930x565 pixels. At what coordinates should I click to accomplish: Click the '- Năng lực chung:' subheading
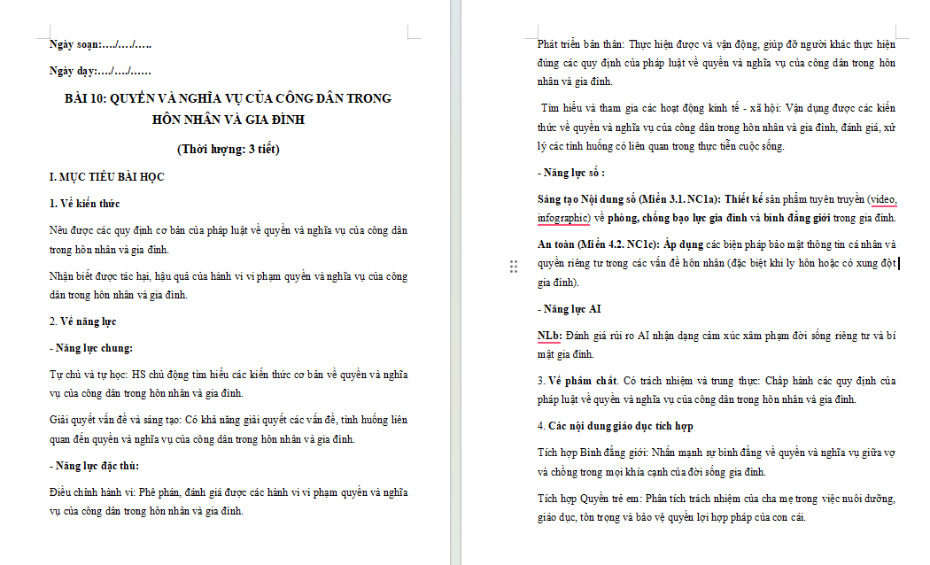coord(90,348)
